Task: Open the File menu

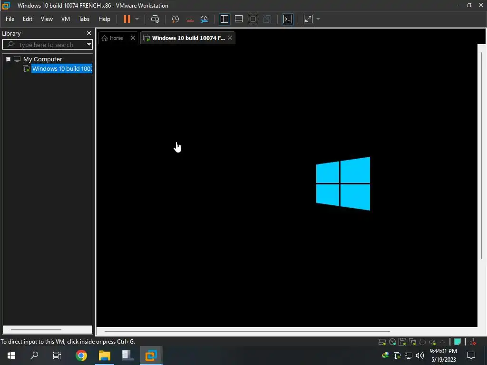Action: (10, 19)
